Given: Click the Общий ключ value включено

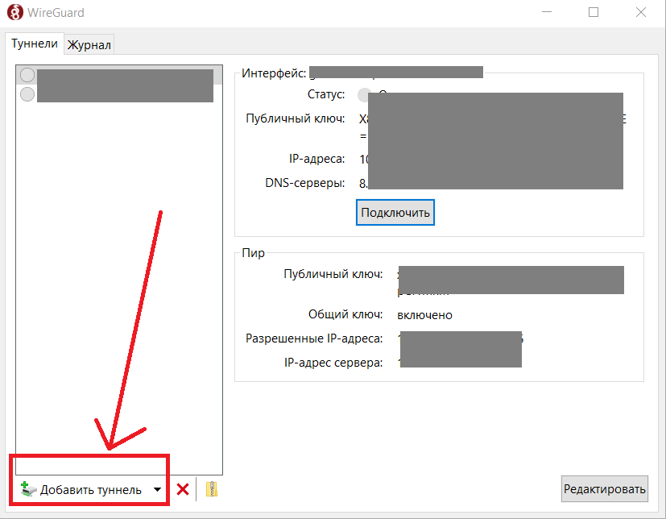Looking at the screenshot, I should [424, 315].
